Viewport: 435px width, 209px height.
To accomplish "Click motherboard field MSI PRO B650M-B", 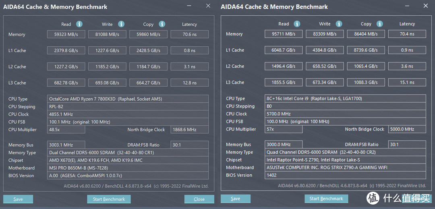I will [x=128, y=168].
